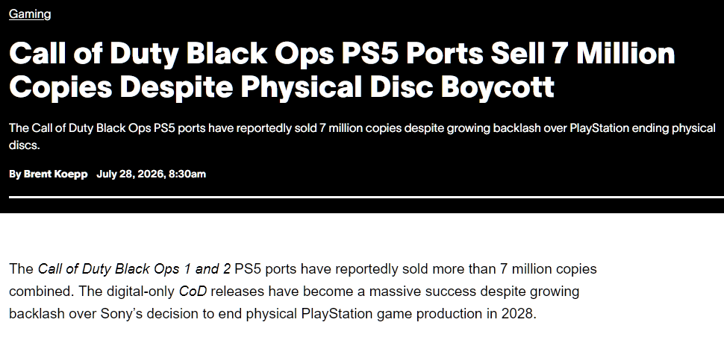Image resolution: width=724 pixels, height=337 pixels.
Task: Click 'combined.' starting the second body line
Action: point(42,292)
